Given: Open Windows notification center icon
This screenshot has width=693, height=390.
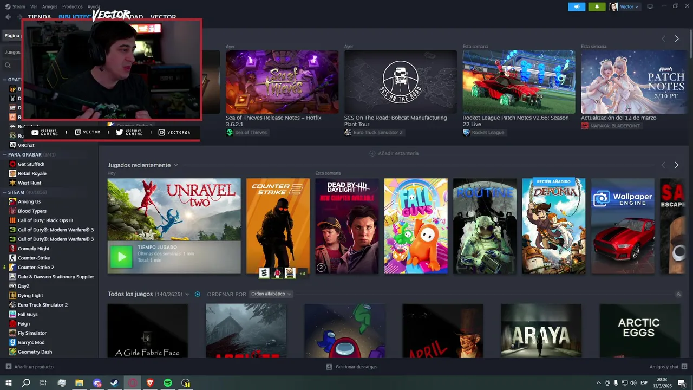Looking at the screenshot, I should coord(682,383).
